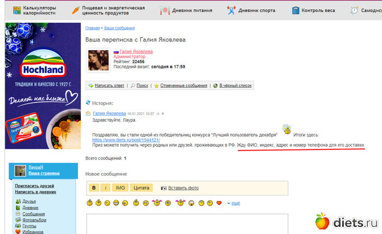Expand more smileys with ещё arrow
This screenshot has height=234, width=382.
[x=233, y=203]
